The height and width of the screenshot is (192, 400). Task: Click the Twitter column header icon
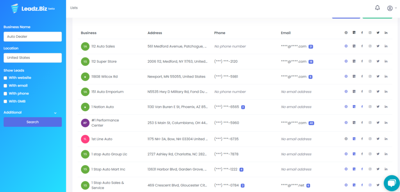[x=378, y=33]
